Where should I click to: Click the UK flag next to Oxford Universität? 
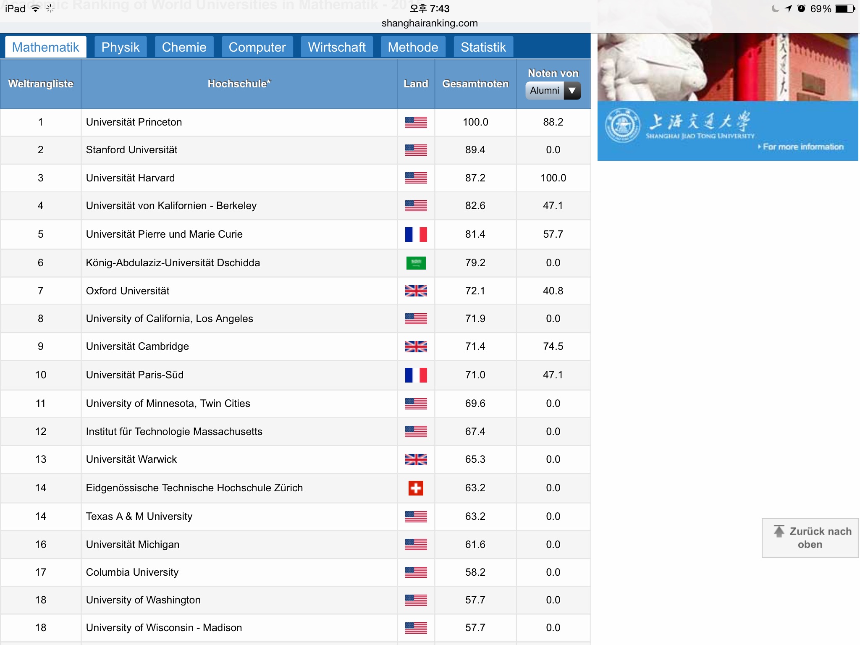[416, 291]
